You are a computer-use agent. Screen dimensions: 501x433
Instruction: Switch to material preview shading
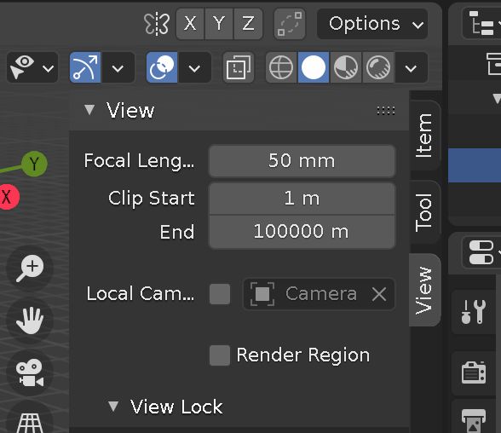tap(346, 67)
